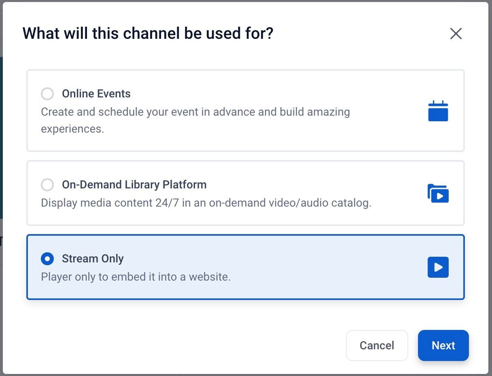Click the Stream Only radio button
Image resolution: width=492 pixels, height=376 pixels.
point(47,259)
